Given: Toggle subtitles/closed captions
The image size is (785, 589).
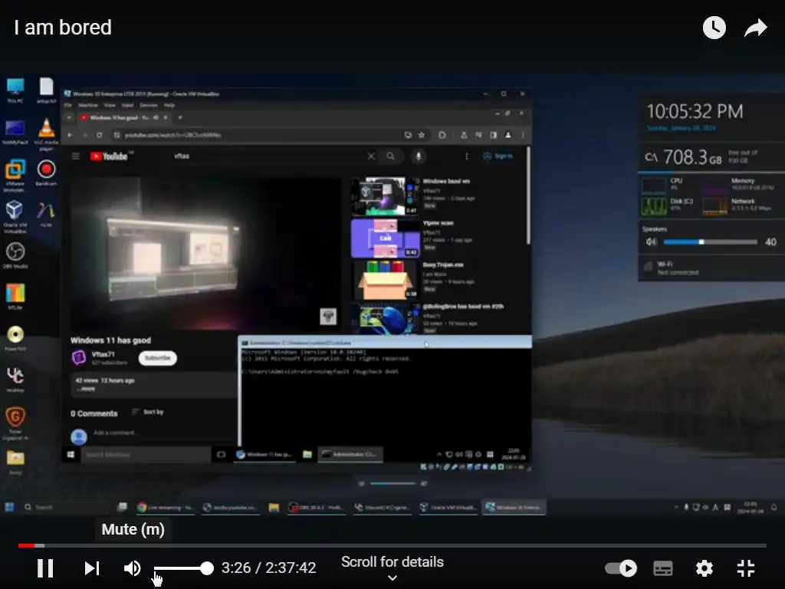Looking at the screenshot, I should (x=663, y=568).
